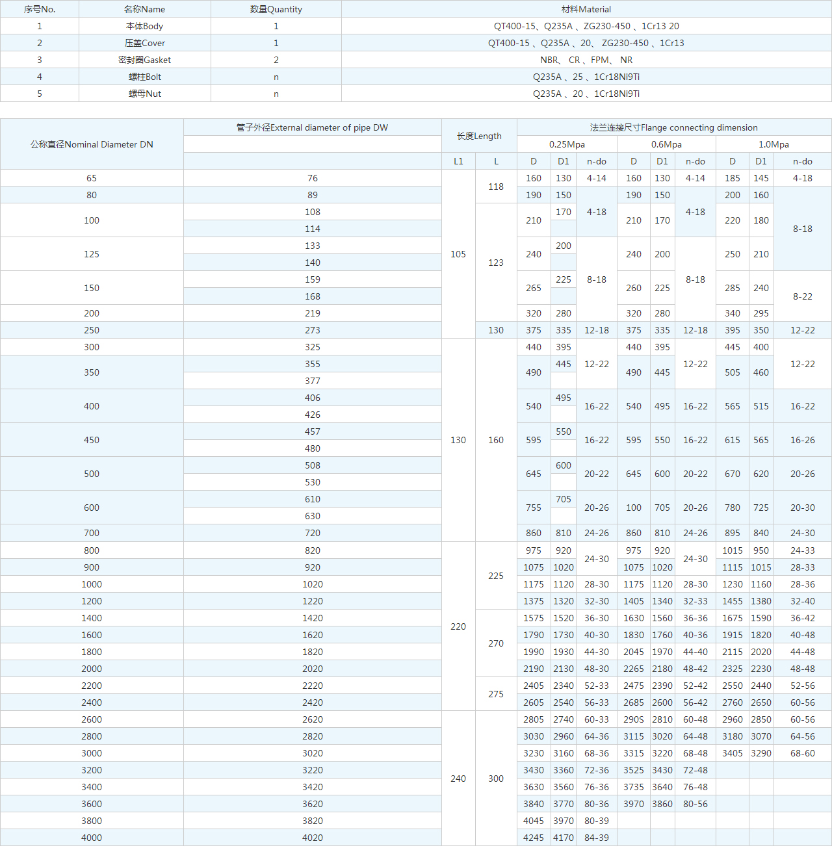The height and width of the screenshot is (850, 832).
Task: Click the NBR, CR, FPM, NR material cell
Action: [586, 60]
